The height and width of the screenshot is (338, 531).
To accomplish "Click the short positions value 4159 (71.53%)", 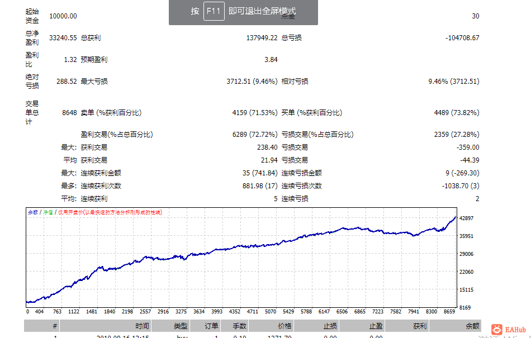I will (x=255, y=113).
